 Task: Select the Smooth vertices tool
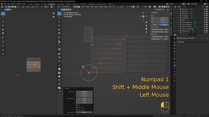coord(59,76)
